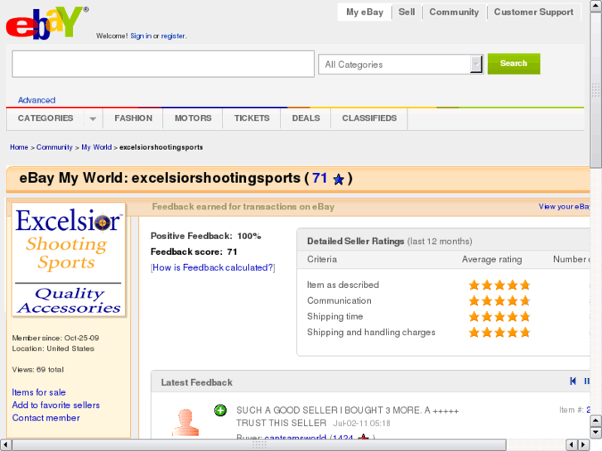The width and height of the screenshot is (602, 451).
Task: Click the Criteria column header
Action: [322, 260]
